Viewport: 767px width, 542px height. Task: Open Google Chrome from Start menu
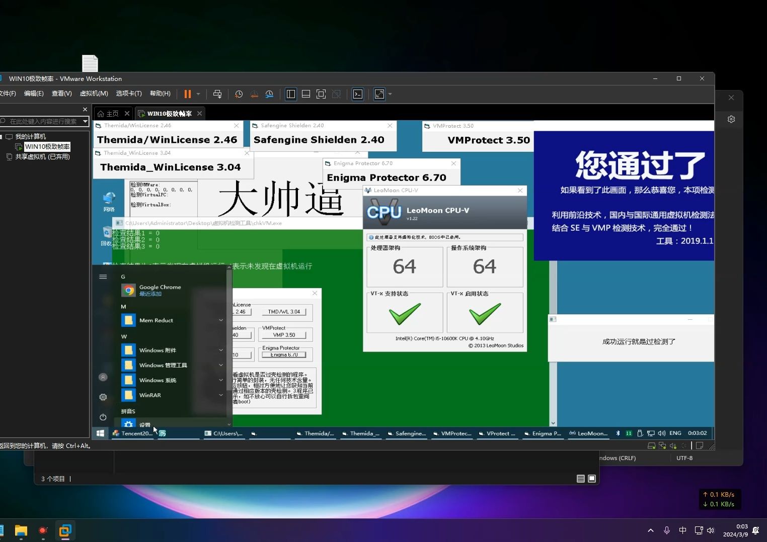click(160, 290)
